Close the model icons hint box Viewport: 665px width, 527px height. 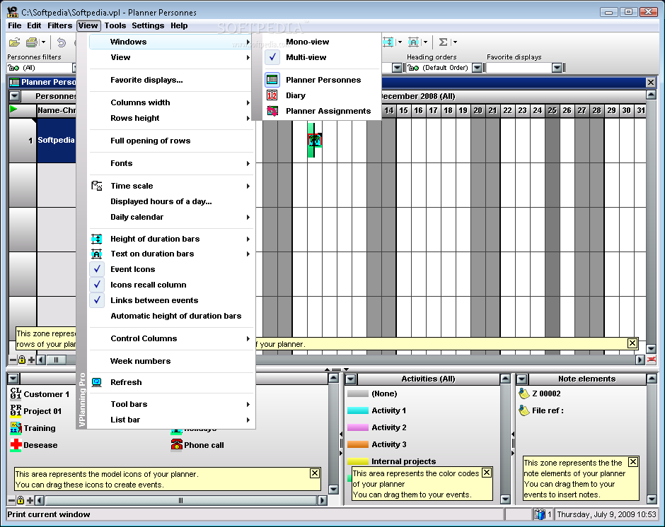(x=315, y=473)
